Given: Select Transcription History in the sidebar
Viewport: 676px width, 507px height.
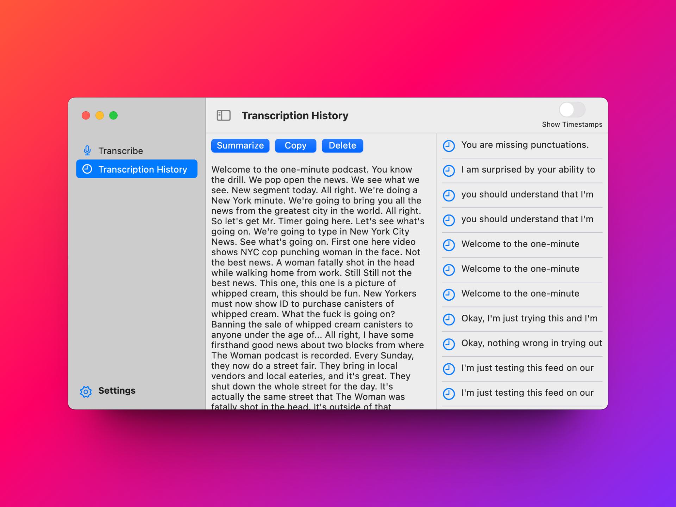Looking at the screenshot, I should 142,169.
